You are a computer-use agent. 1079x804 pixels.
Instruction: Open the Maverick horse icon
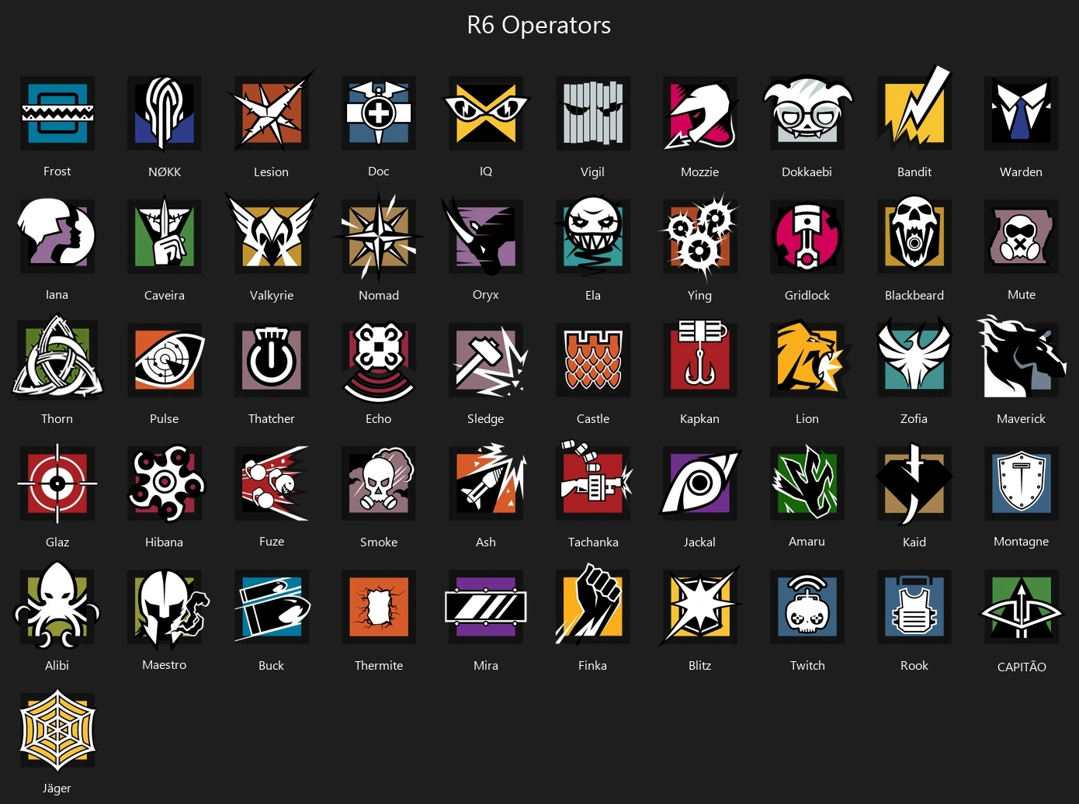coord(1021,358)
